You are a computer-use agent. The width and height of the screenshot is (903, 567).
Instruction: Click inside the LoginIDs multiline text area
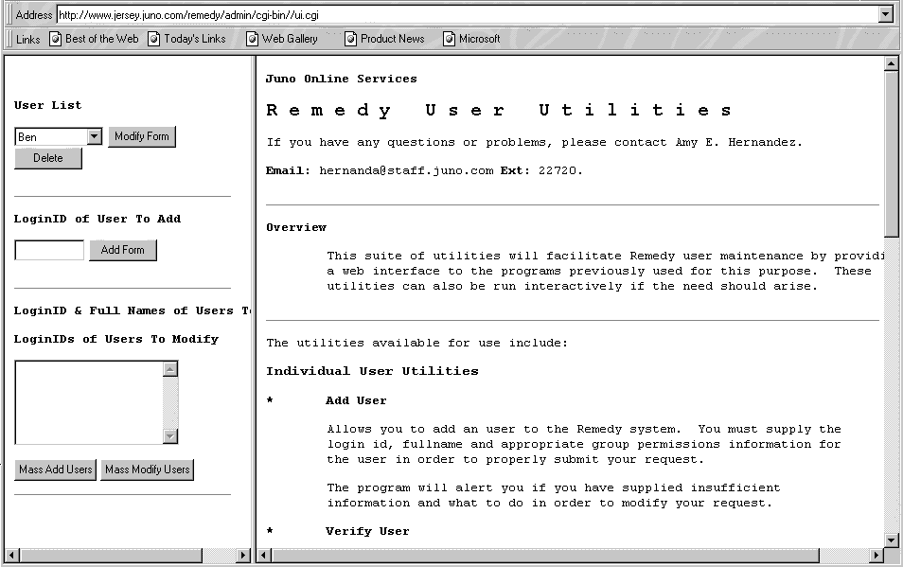point(89,402)
